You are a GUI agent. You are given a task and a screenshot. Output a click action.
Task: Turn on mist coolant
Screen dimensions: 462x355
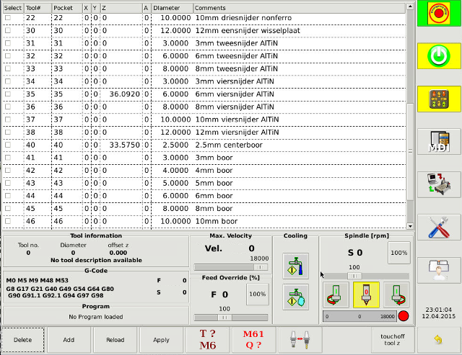[x=293, y=296]
